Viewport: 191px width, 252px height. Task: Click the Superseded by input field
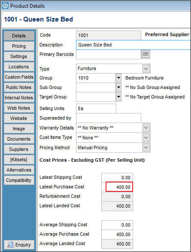tap(109, 118)
